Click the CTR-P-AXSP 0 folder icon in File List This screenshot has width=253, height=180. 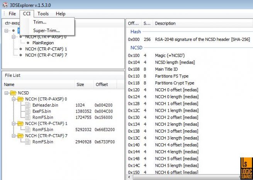pyautogui.click(x=20, y=99)
